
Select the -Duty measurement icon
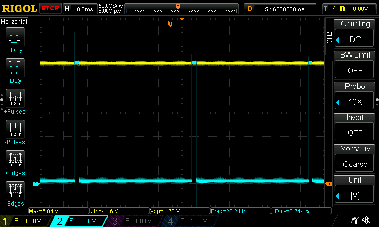pos(15,68)
